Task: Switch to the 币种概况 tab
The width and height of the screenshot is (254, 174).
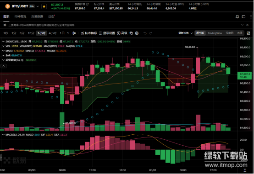Action: tap(20, 16)
